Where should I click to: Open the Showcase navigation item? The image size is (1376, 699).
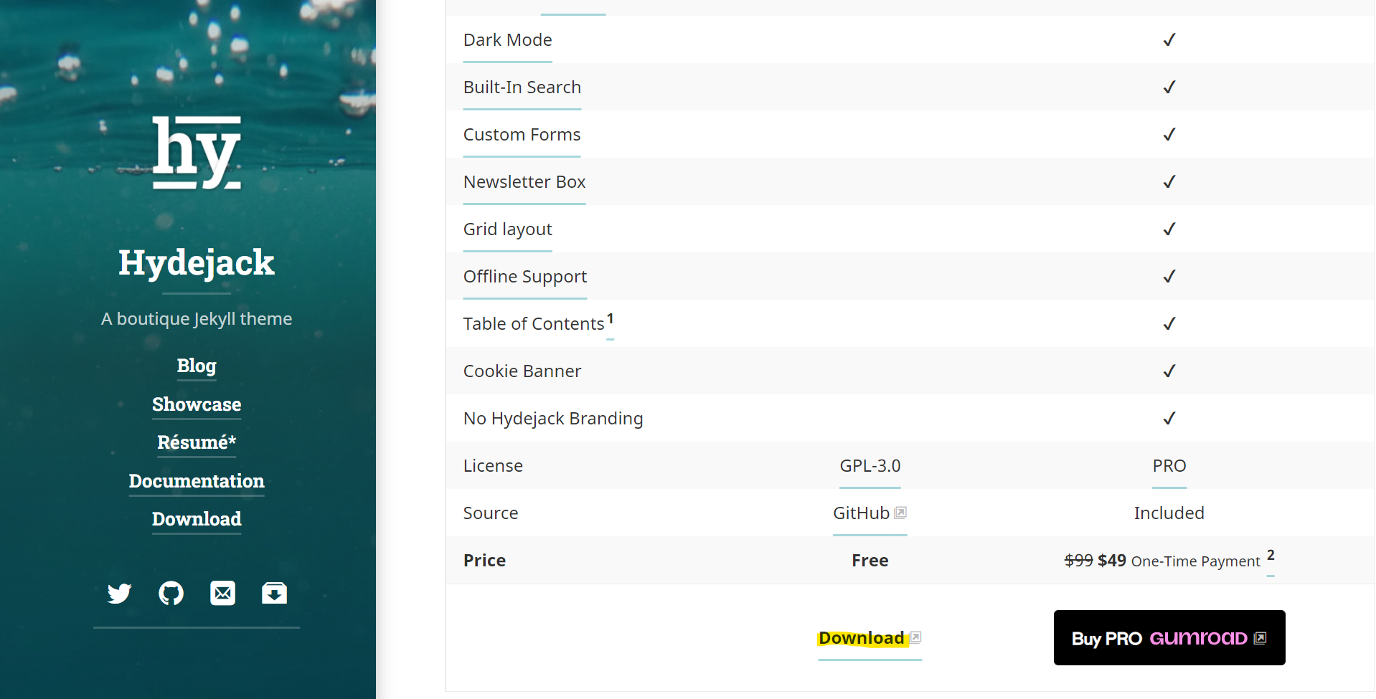click(x=197, y=404)
